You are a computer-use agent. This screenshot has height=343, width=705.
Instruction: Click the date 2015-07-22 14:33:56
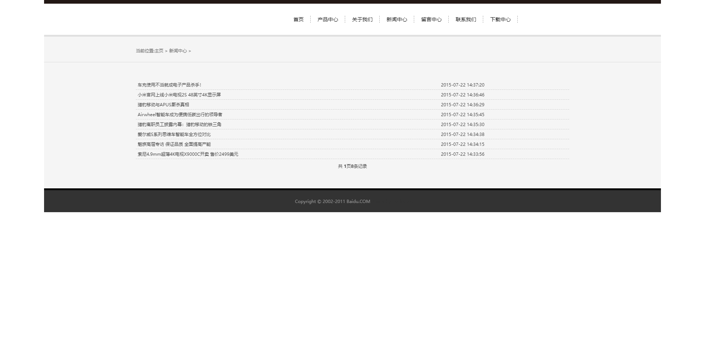pyautogui.click(x=463, y=154)
